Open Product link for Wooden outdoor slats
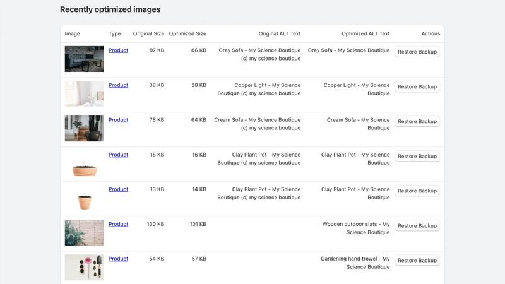This screenshot has width=505, height=284. [x=118, y=224]
